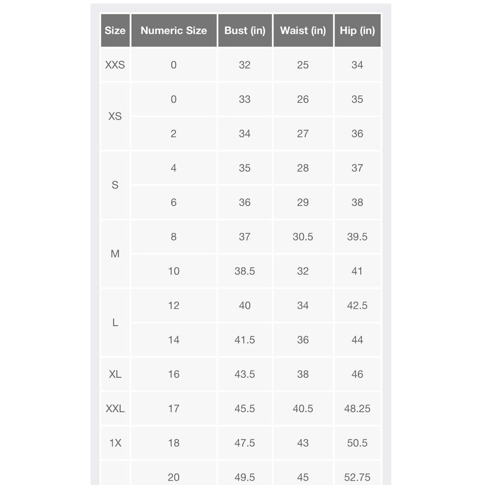
Task: Select the L size label cell
Action: tap(115, 323)
